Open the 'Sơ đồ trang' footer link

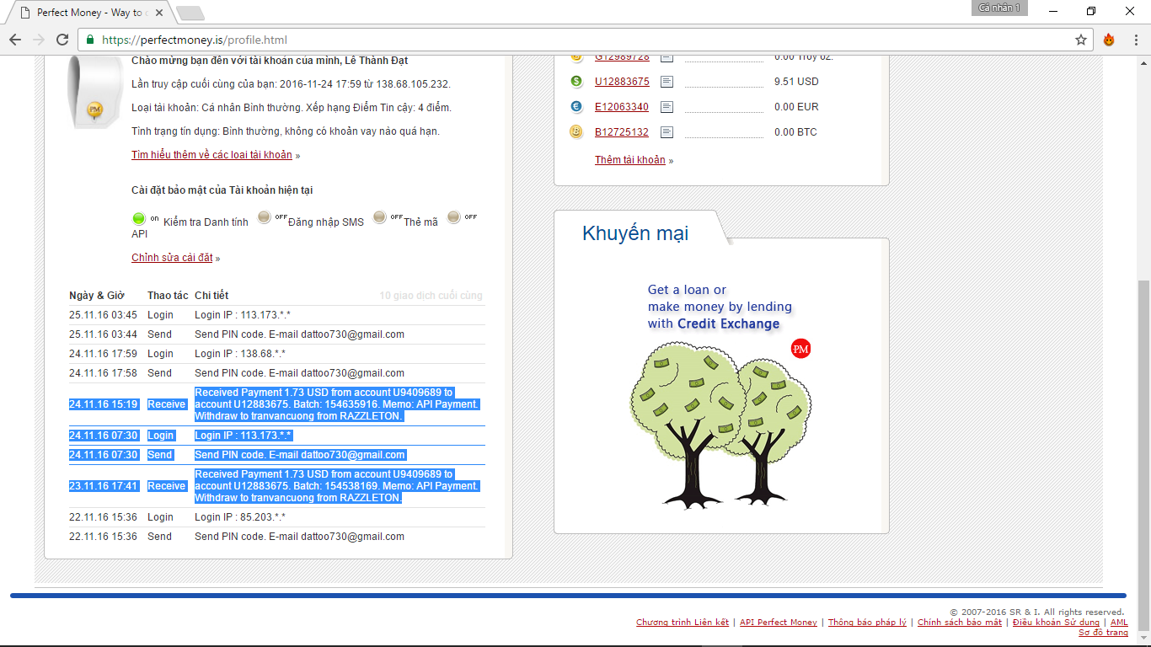[1103, 633]
